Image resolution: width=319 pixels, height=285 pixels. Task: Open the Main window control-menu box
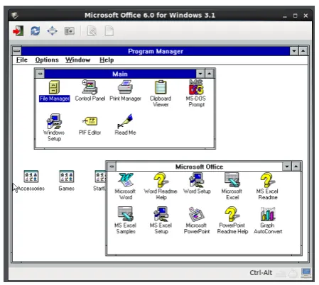click(40, 74)
